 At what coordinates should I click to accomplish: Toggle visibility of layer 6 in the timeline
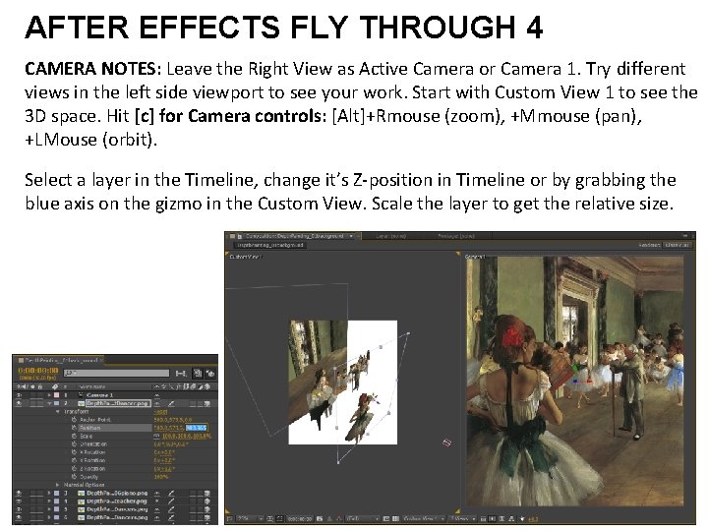pos(19,517)
